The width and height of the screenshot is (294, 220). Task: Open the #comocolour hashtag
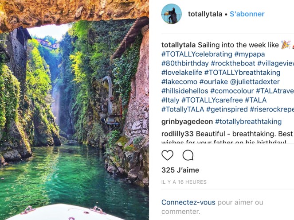tap(232, 91)
